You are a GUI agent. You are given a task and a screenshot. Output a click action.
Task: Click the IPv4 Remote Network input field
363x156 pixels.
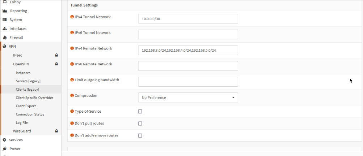point(188,50)
